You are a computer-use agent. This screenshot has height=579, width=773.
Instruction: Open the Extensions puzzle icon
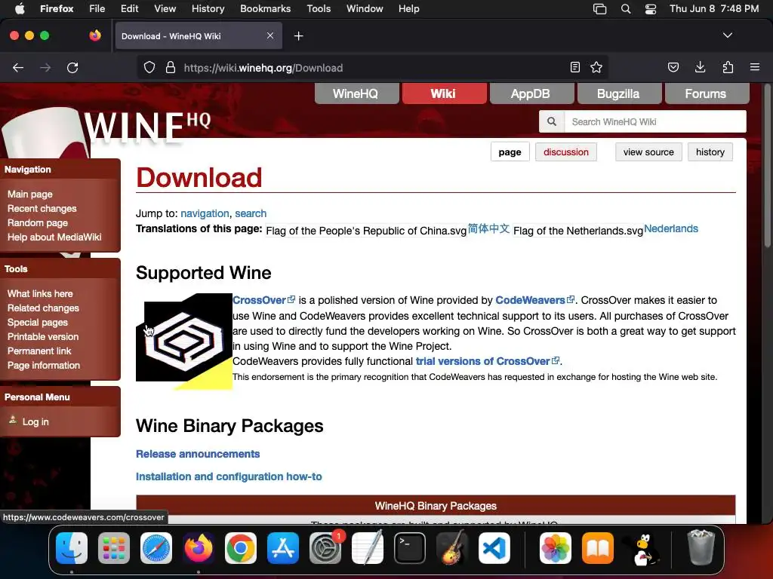point(728,67)
